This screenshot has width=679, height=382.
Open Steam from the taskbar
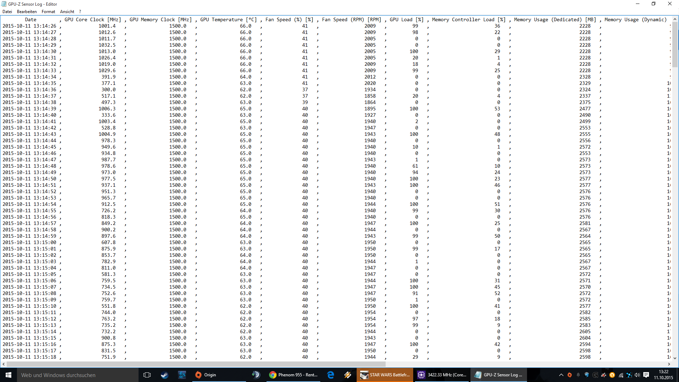[x=164, y=375]
